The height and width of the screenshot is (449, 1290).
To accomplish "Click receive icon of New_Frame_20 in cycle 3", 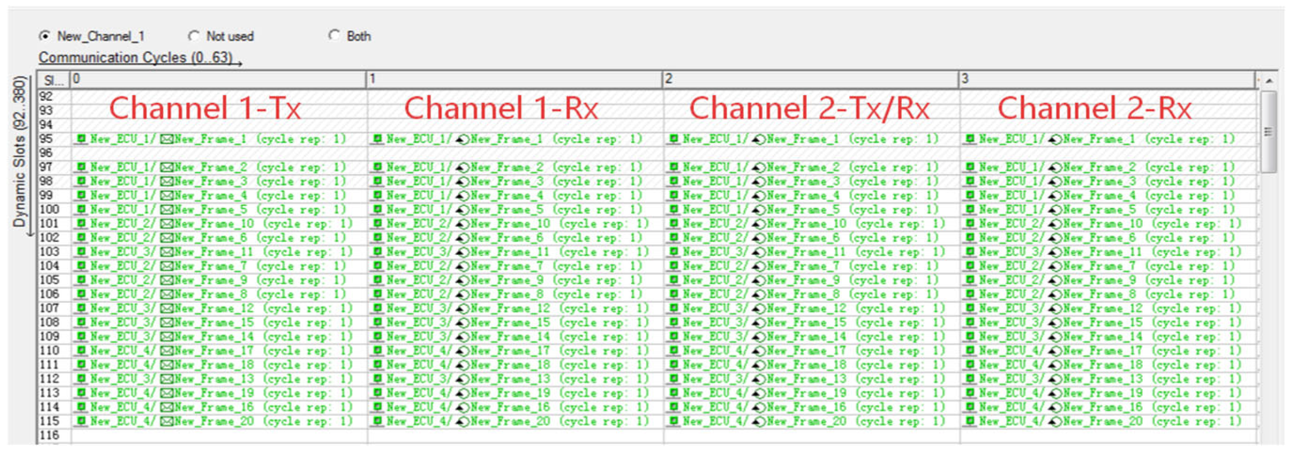I will click(x=1056, y=422).
